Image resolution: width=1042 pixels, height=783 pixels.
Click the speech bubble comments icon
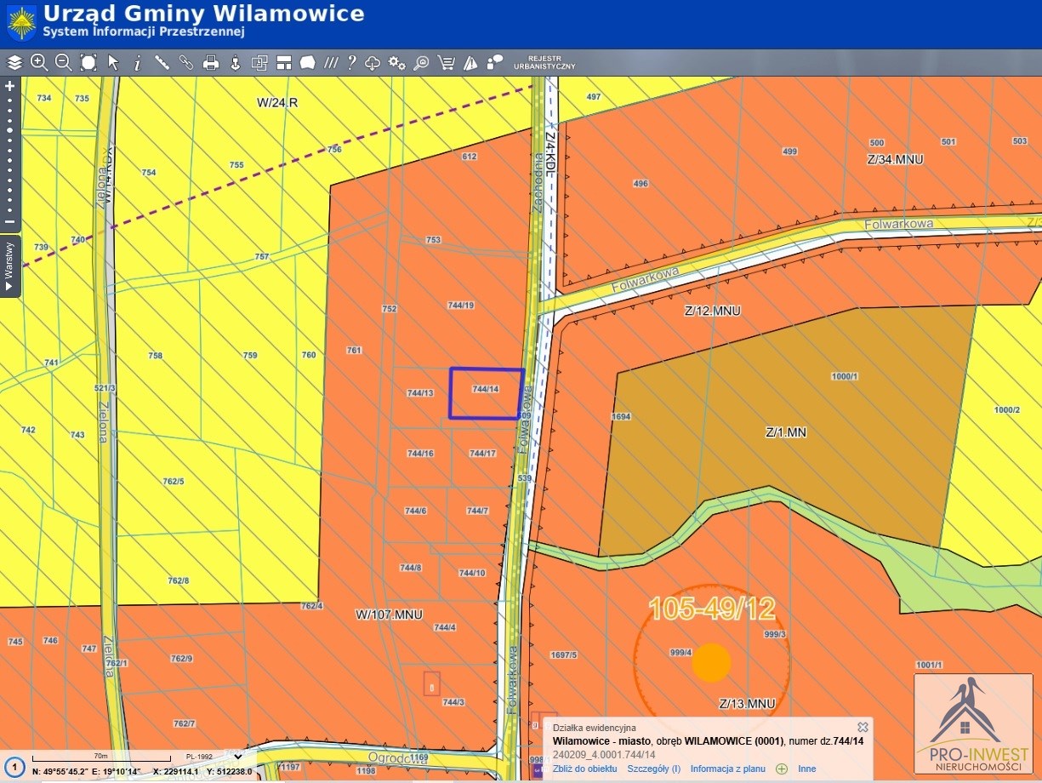494,62
